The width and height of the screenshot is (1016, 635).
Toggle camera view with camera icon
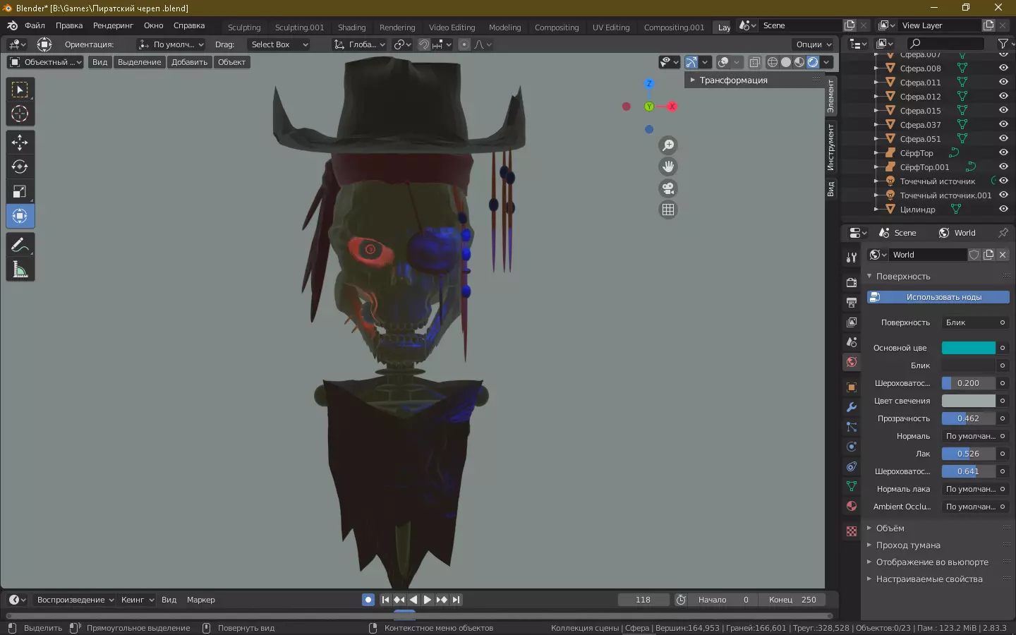coord(667,188)
